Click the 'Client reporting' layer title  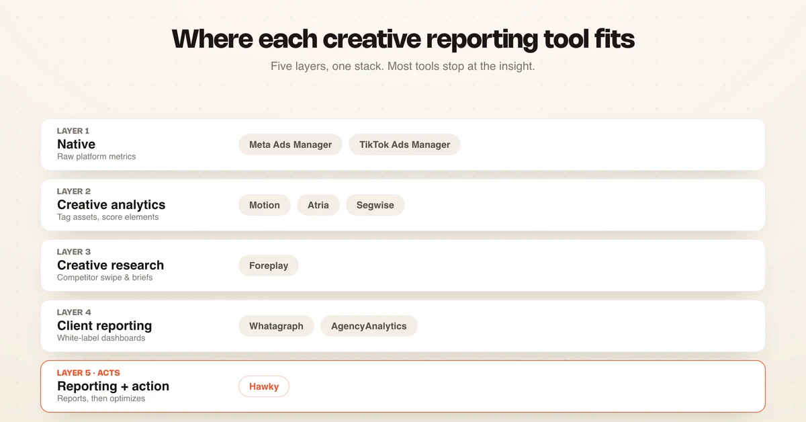(x=104, y=325)
